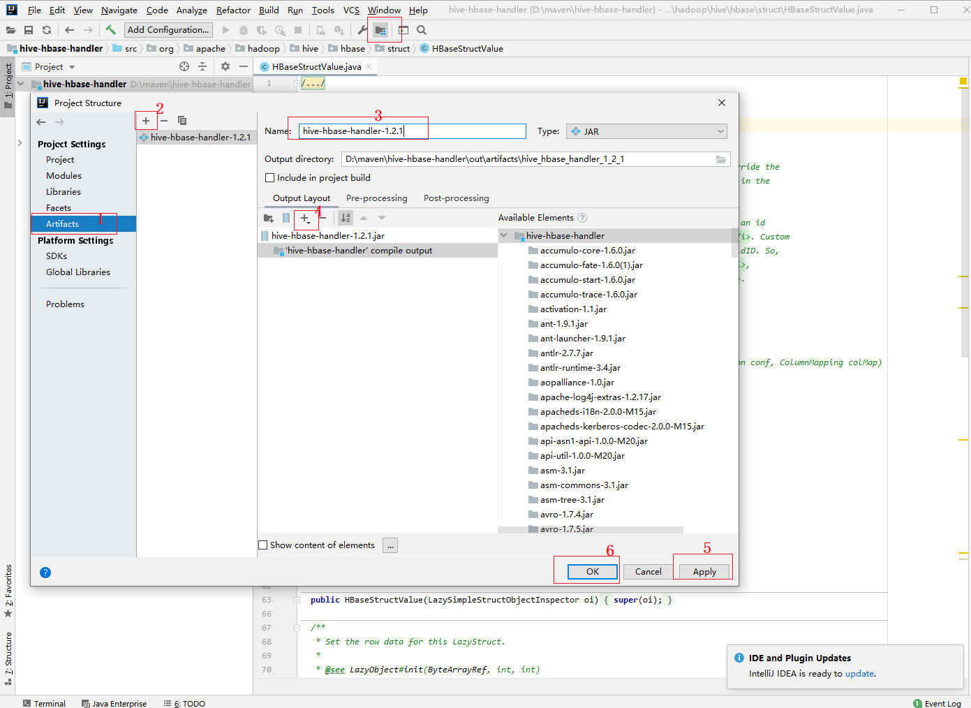Select antlr-runtime-3.4.jar in Available Elements
The height and width of the screenshot is (708, 971).
point(580,368)
